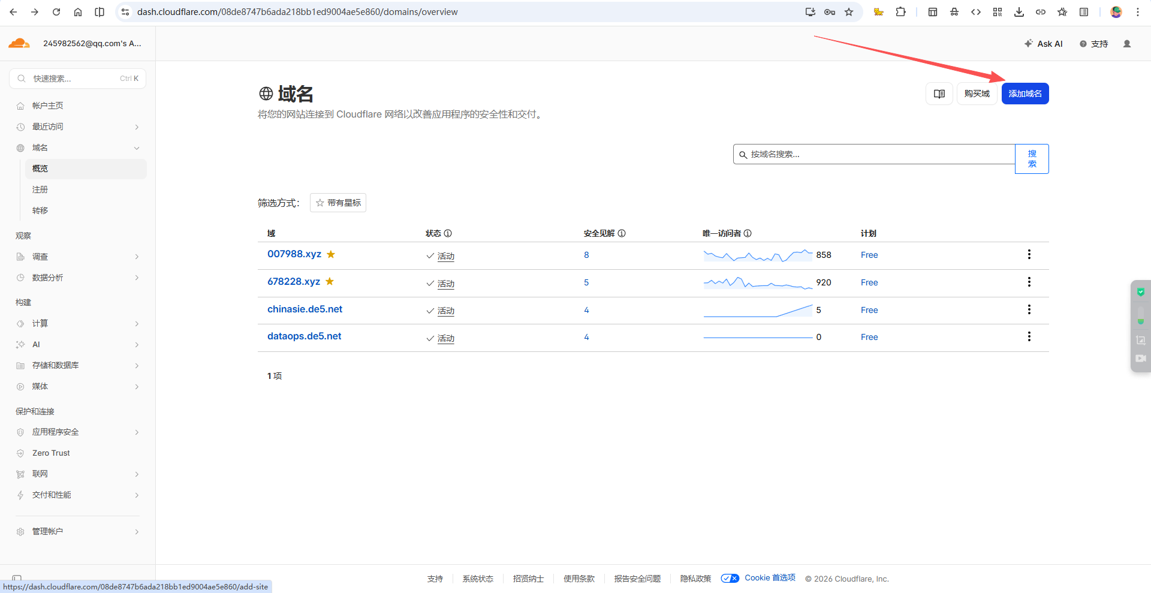Open 报告安全问题 footer link
Screen dimensions: 1151x593
click(x=637, y=579)
